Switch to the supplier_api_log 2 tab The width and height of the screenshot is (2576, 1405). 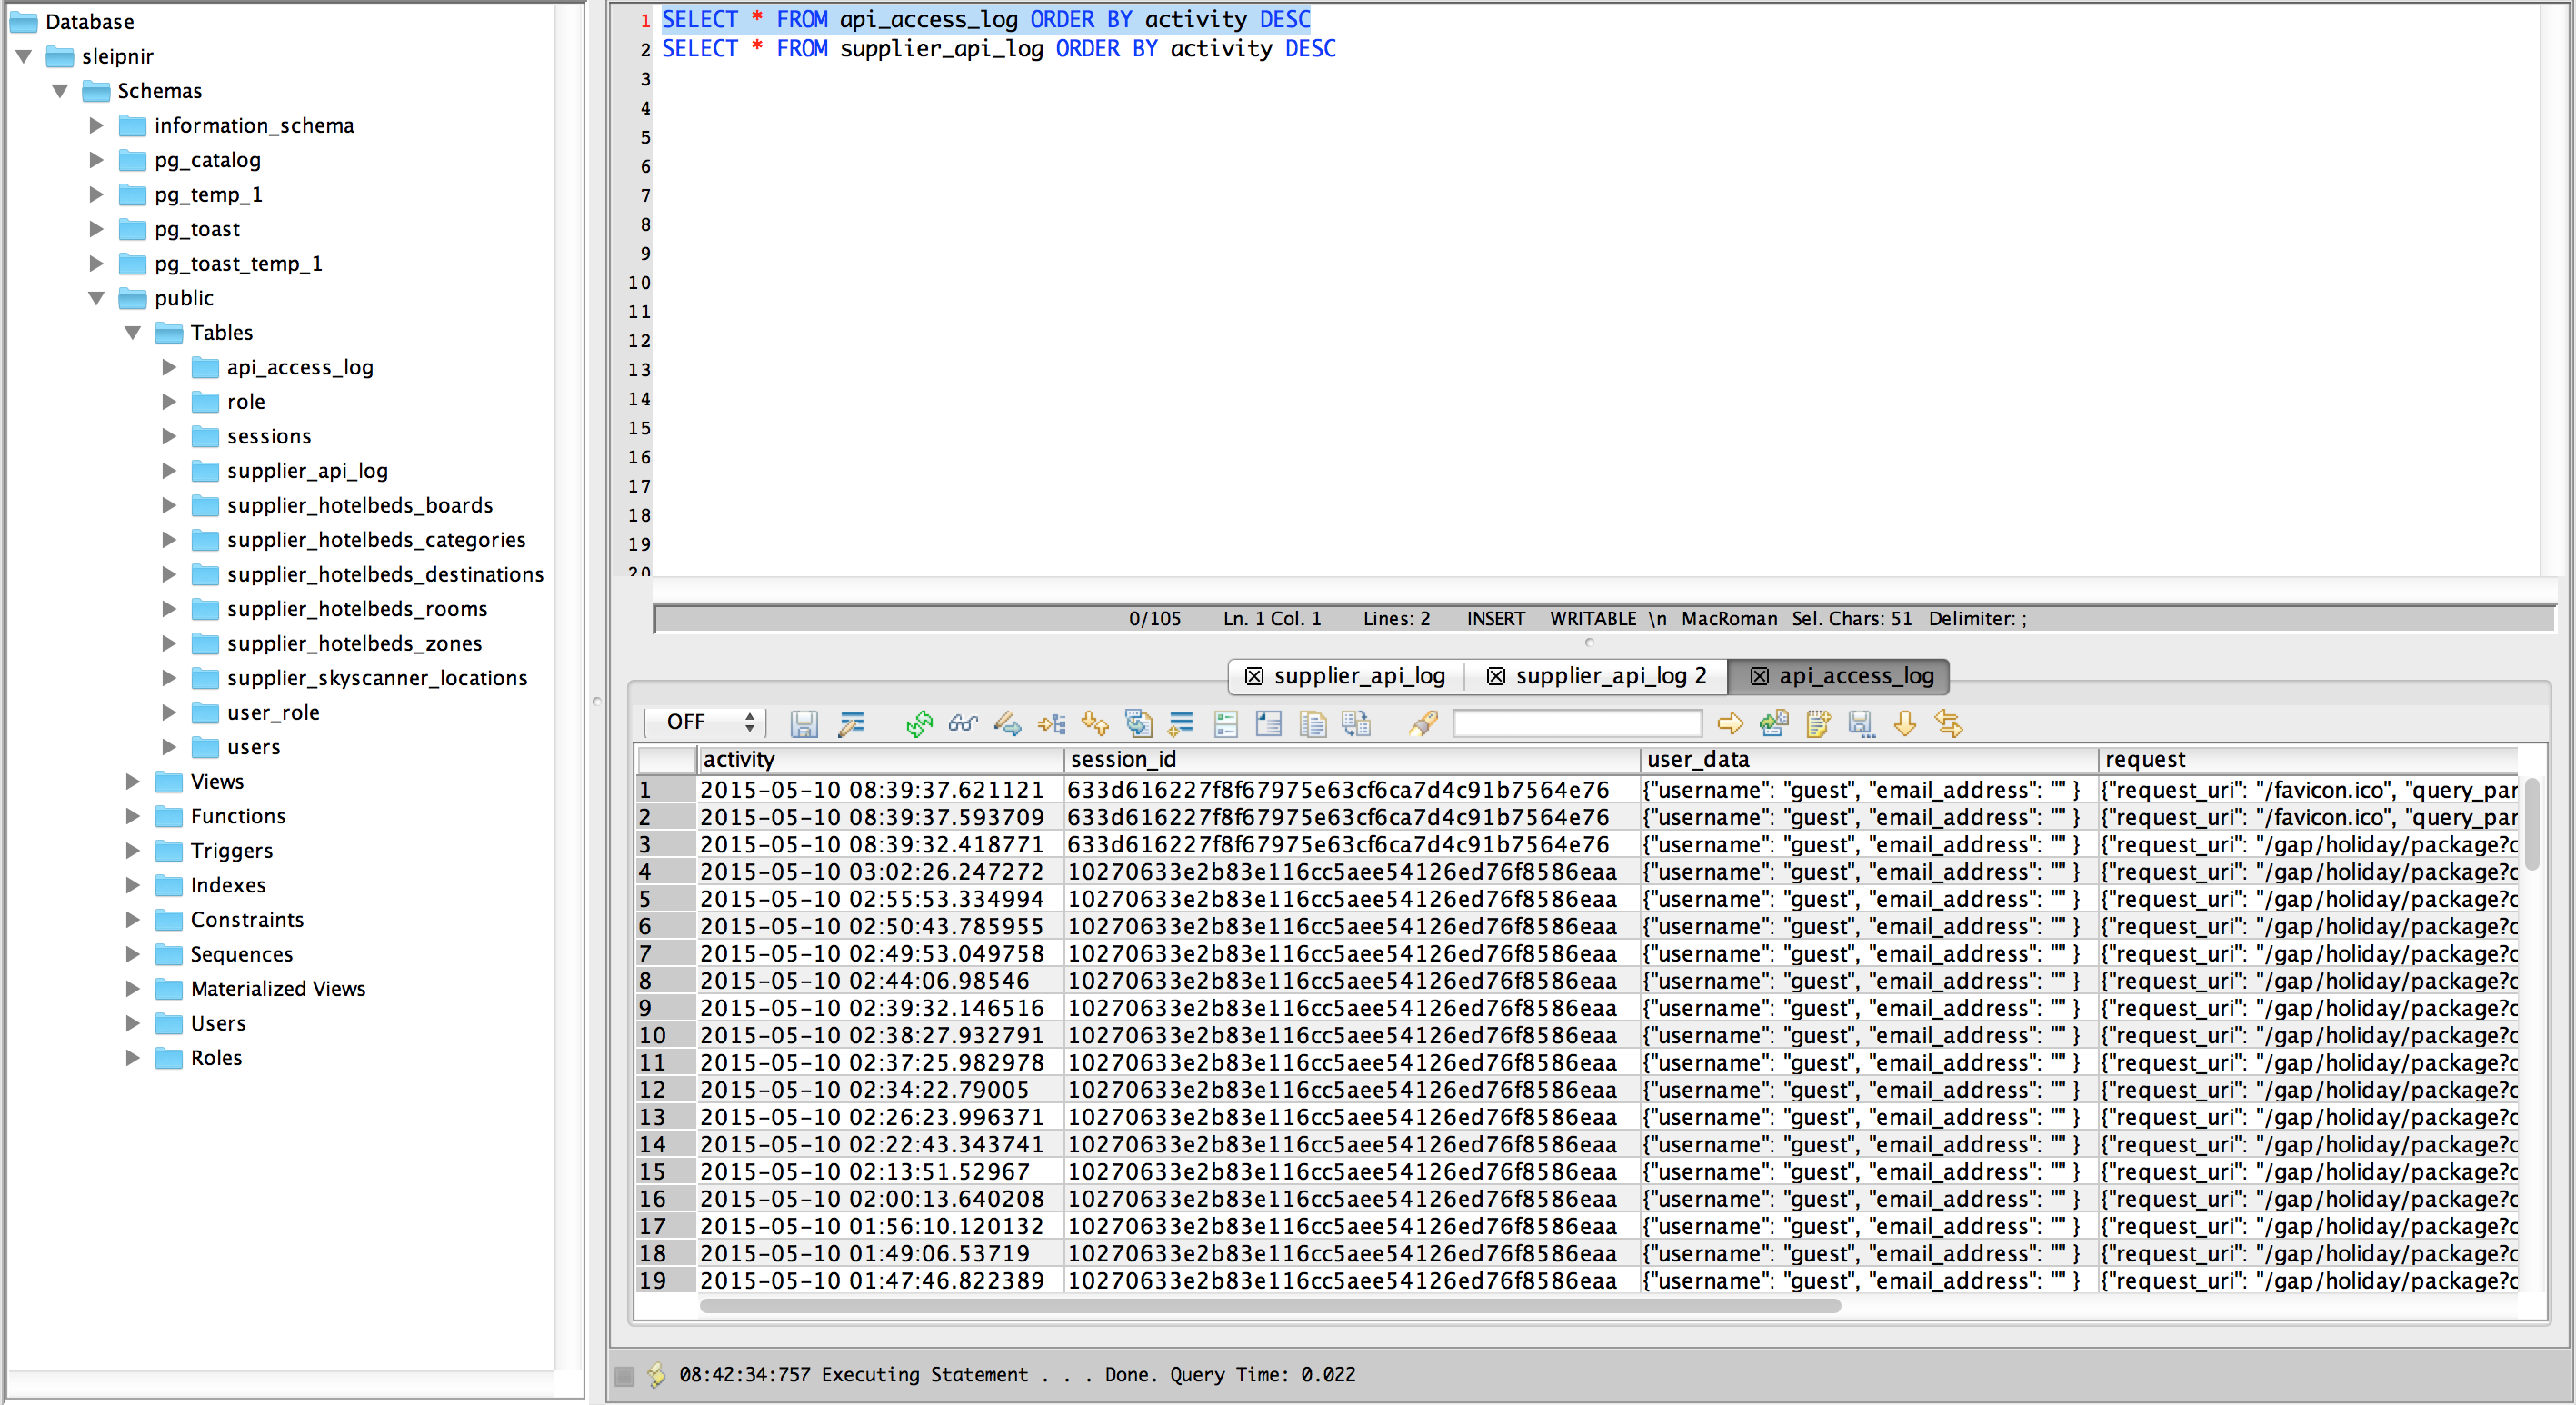1609,676
